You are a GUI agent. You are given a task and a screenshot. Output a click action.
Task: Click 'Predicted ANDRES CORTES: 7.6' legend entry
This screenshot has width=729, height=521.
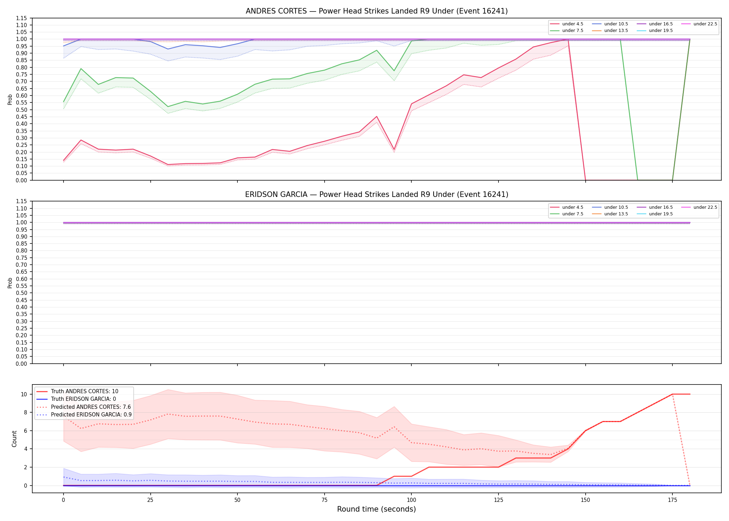pyautogui.click(x=84, y=407)
